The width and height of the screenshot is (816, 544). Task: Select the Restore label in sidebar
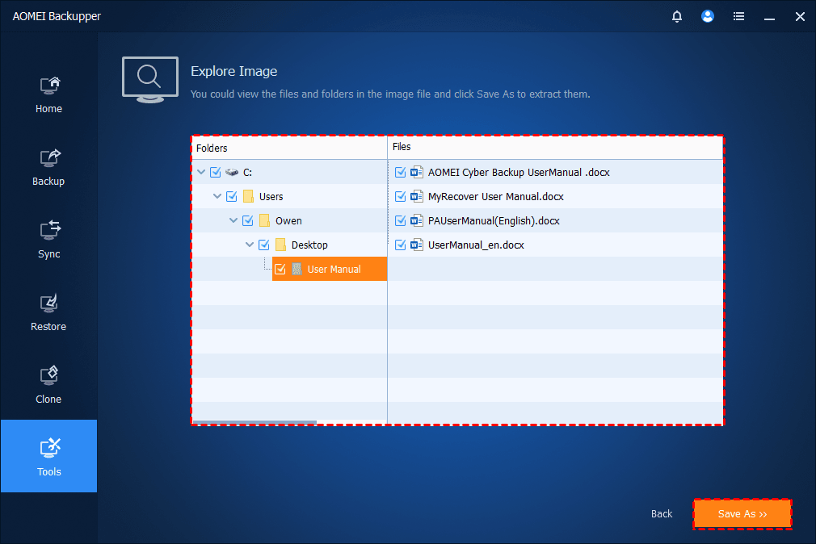pos(48,327)
